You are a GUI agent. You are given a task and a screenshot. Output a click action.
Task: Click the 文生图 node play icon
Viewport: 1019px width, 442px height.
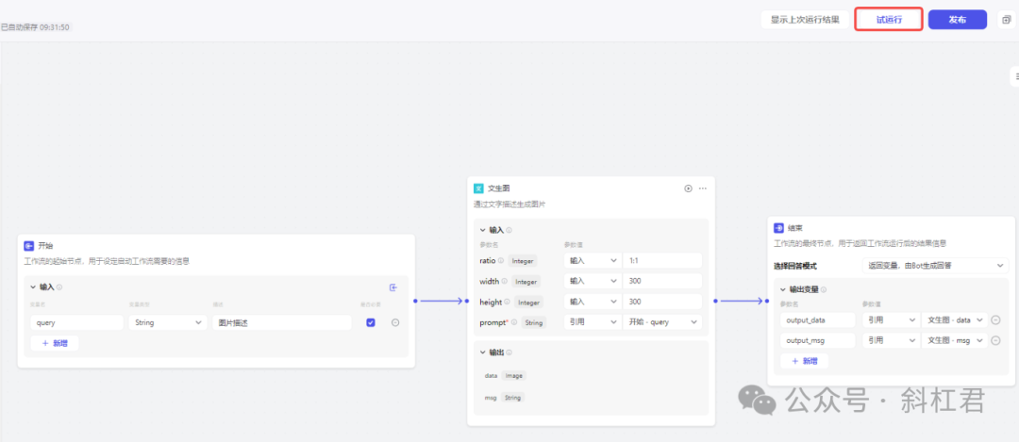pyautogui.click(x=688, y=188)
